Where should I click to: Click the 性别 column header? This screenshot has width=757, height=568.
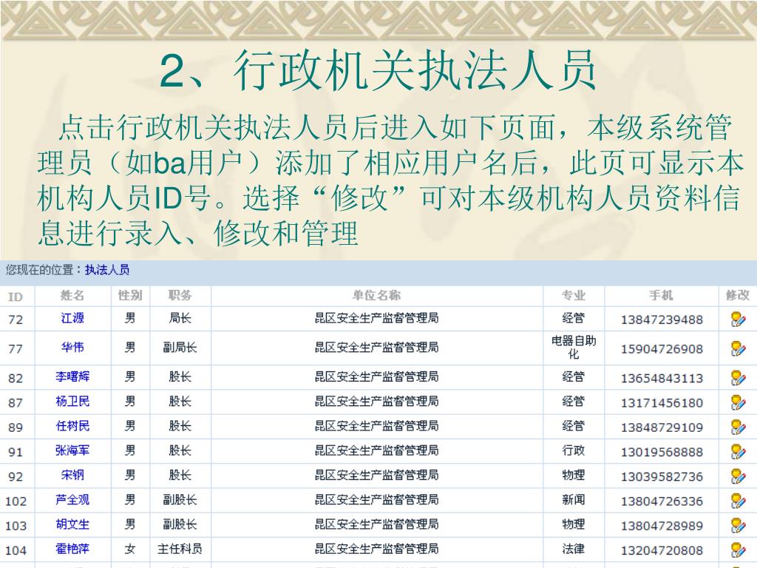[130, 296]
